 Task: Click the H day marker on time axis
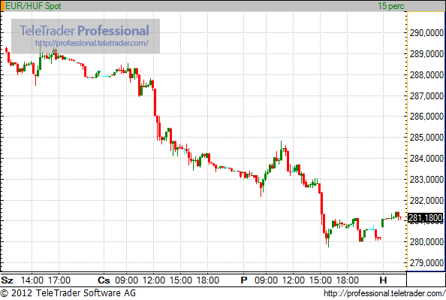[x=383, y=280]
